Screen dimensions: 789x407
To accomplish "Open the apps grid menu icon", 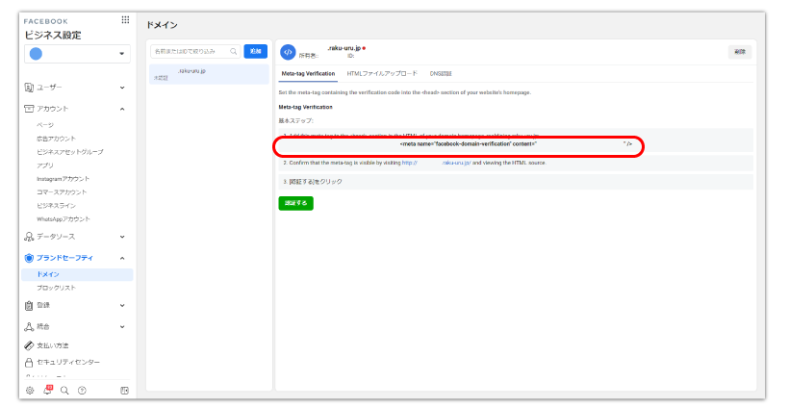I will click(x=125, y=19).
